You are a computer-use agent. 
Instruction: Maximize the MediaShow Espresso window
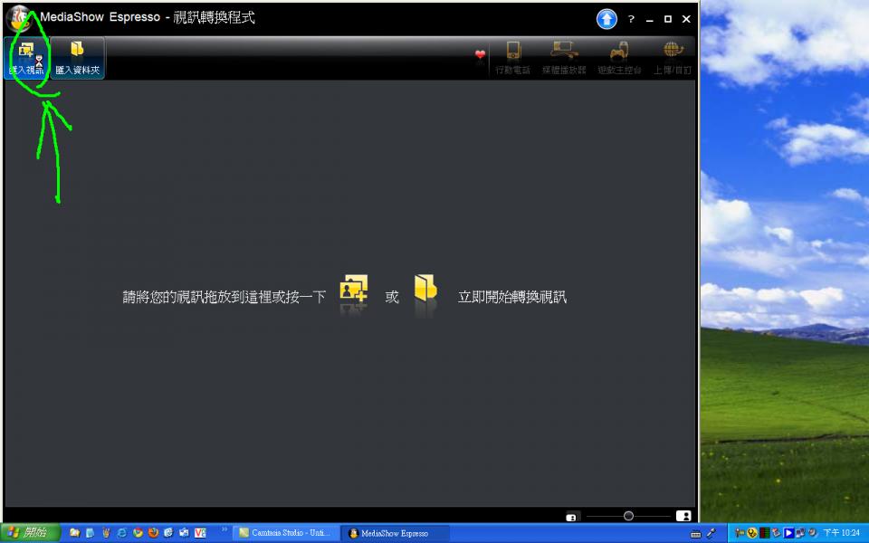tap(668, 19)
